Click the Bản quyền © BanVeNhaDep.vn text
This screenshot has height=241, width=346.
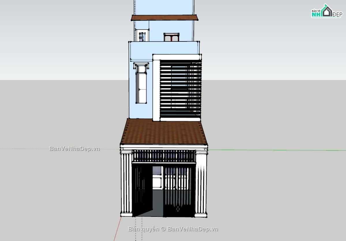click(x=173, y=229)
